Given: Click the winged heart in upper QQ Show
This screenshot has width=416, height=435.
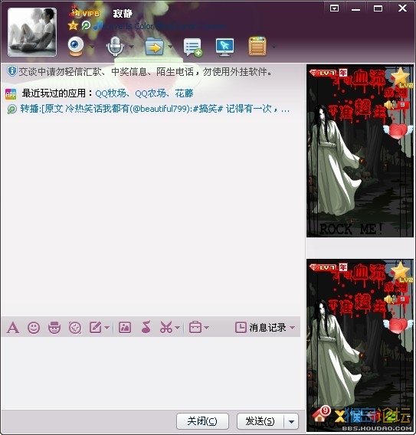Looking at the screenshot, I should point(398,131).
